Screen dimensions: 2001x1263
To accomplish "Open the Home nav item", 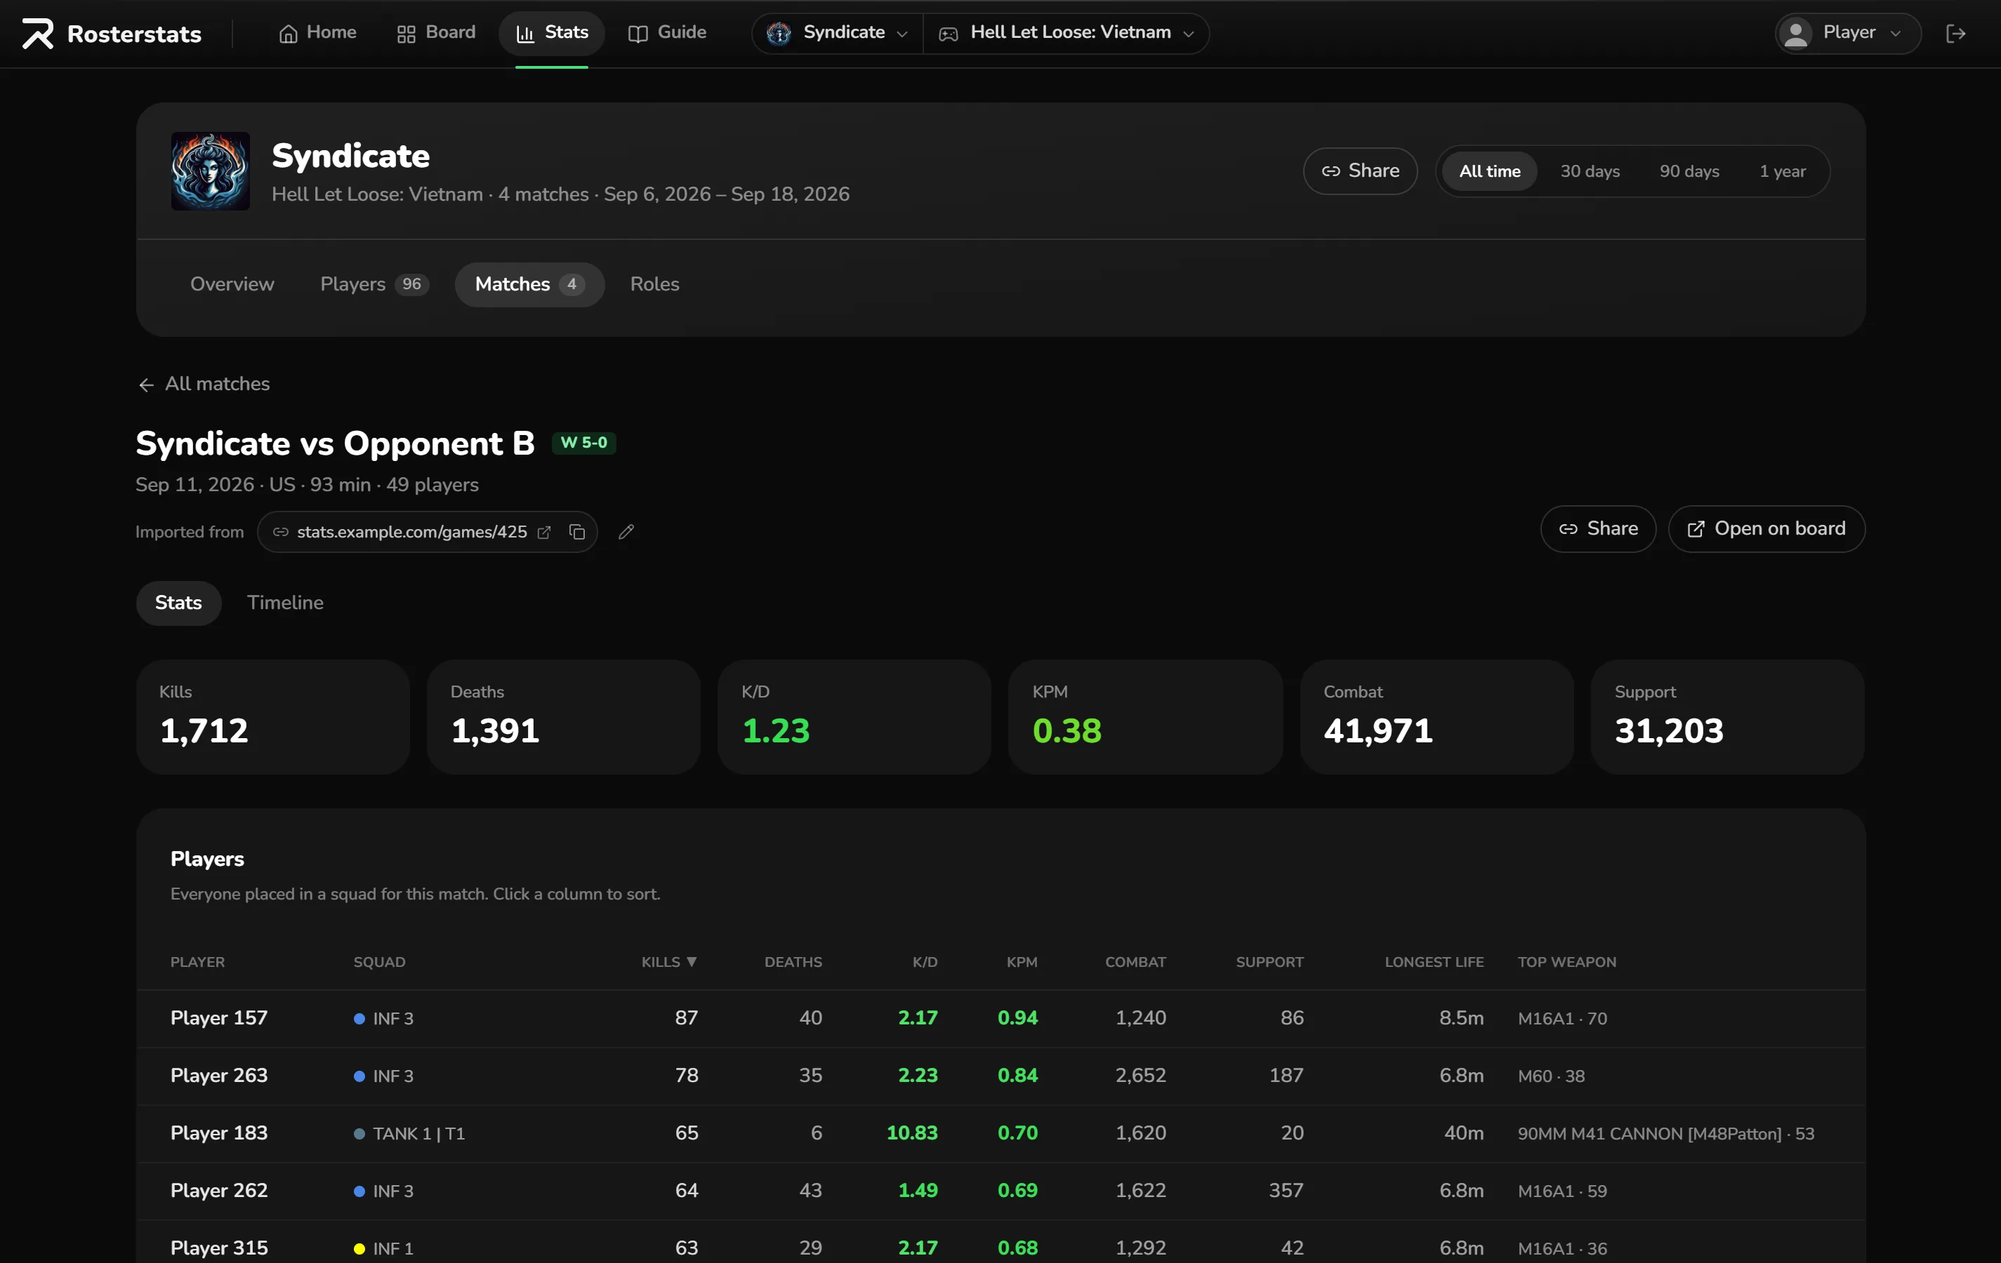I will (318, 32).
